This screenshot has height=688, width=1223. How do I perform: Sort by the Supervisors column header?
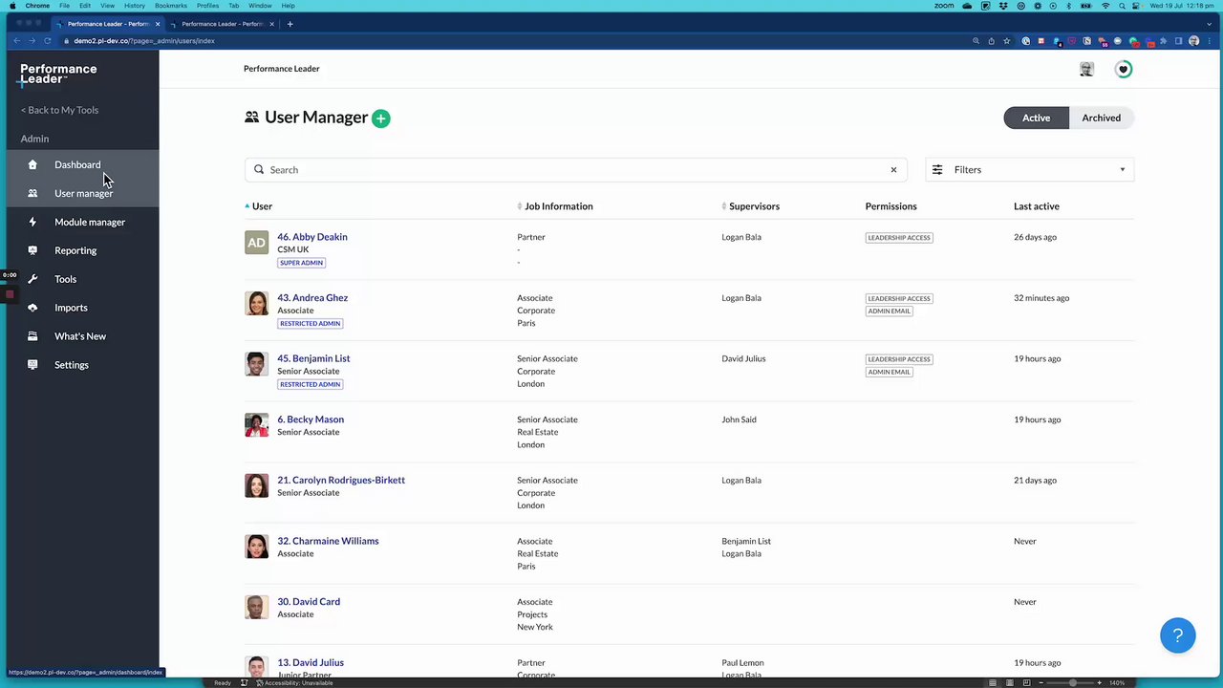[x=754, y=206]
